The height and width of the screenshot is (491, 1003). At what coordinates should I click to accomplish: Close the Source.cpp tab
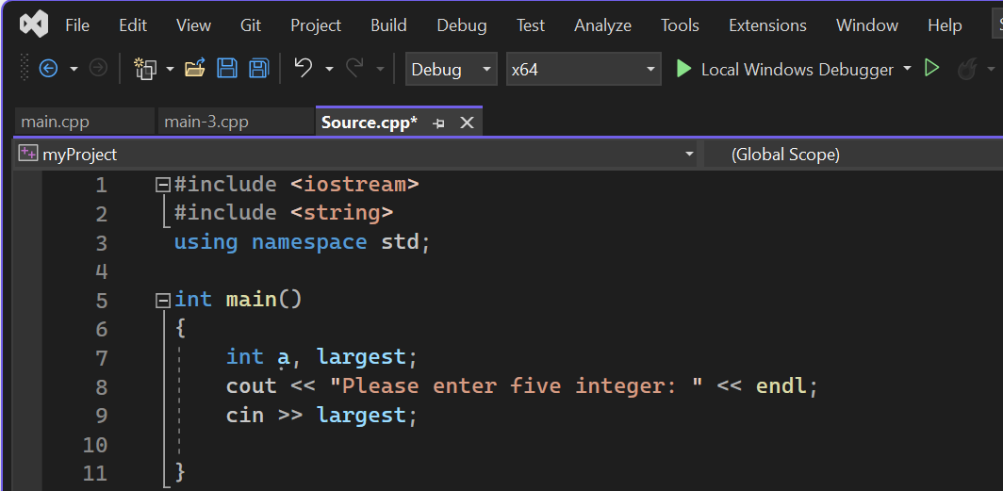coord(467,123)
